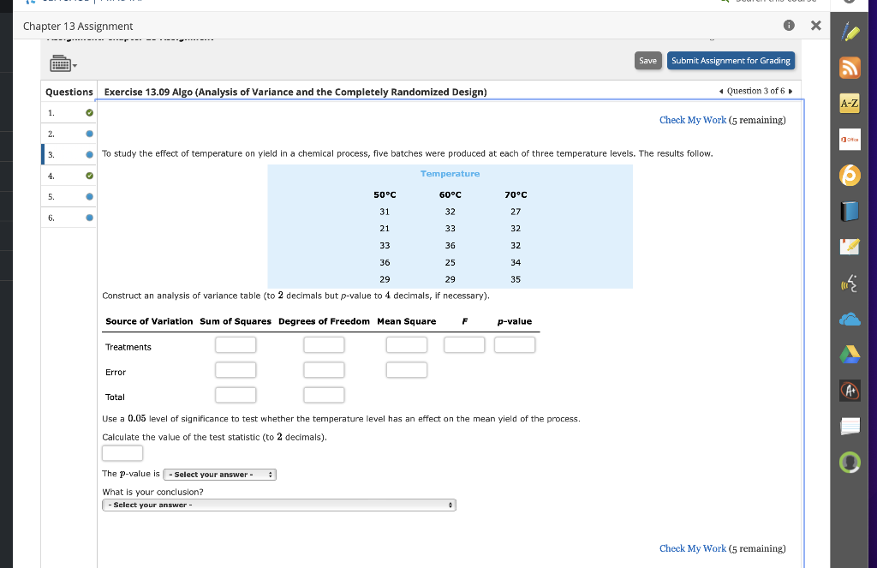The height and width of the screenshot is (568, 877).
Task: Click the info icon in assignment header
Action: click(789, 25)
